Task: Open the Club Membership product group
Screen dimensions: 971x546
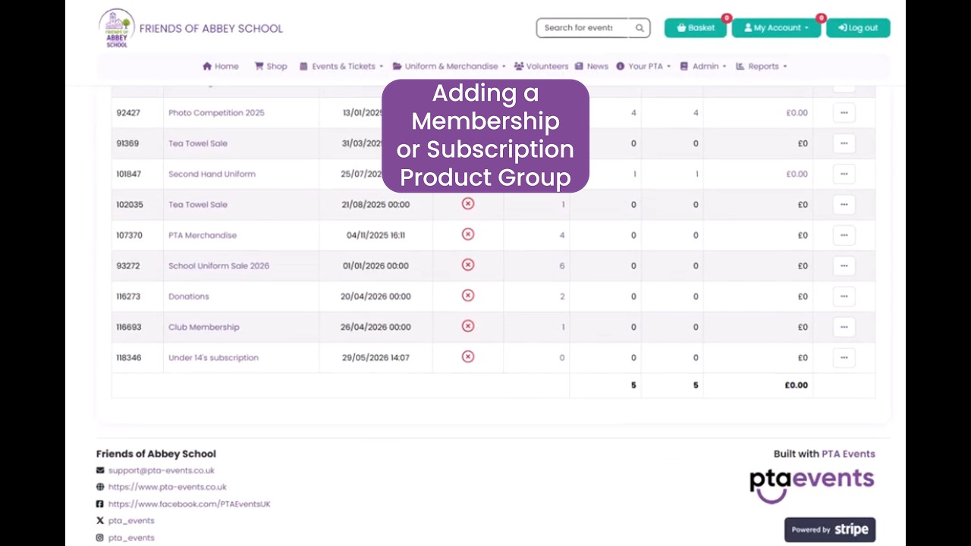Action: 203,327
